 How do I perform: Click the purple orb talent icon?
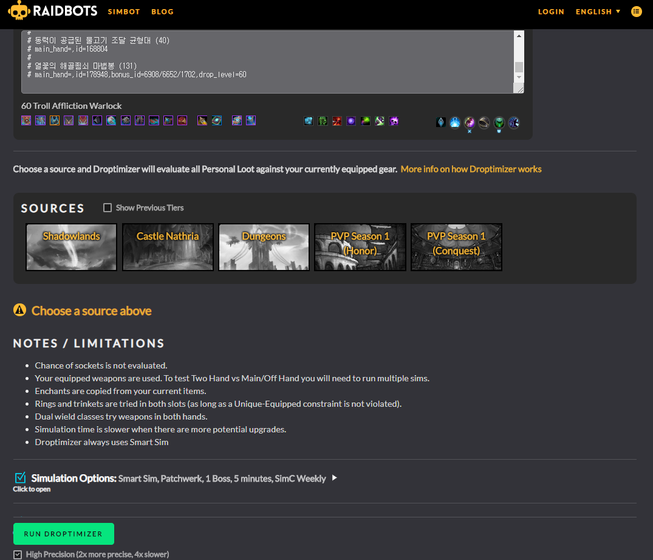click(351, 122)
